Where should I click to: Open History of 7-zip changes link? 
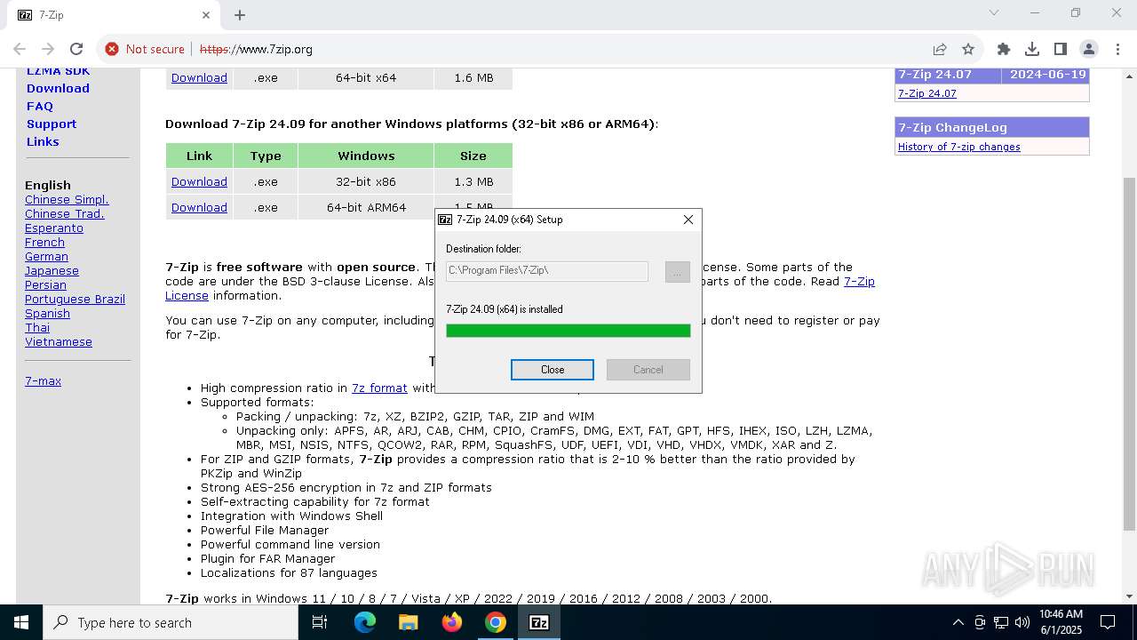[958, 147]
